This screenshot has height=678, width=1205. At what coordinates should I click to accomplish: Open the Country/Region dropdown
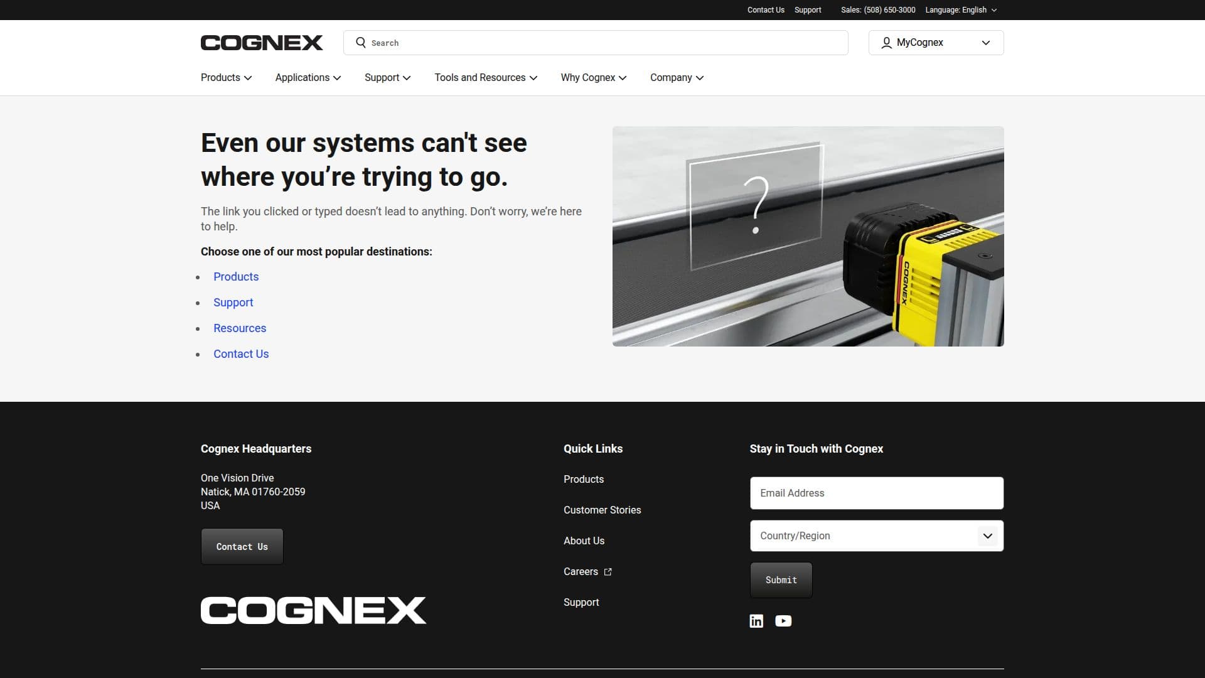(x=877, y=536)
